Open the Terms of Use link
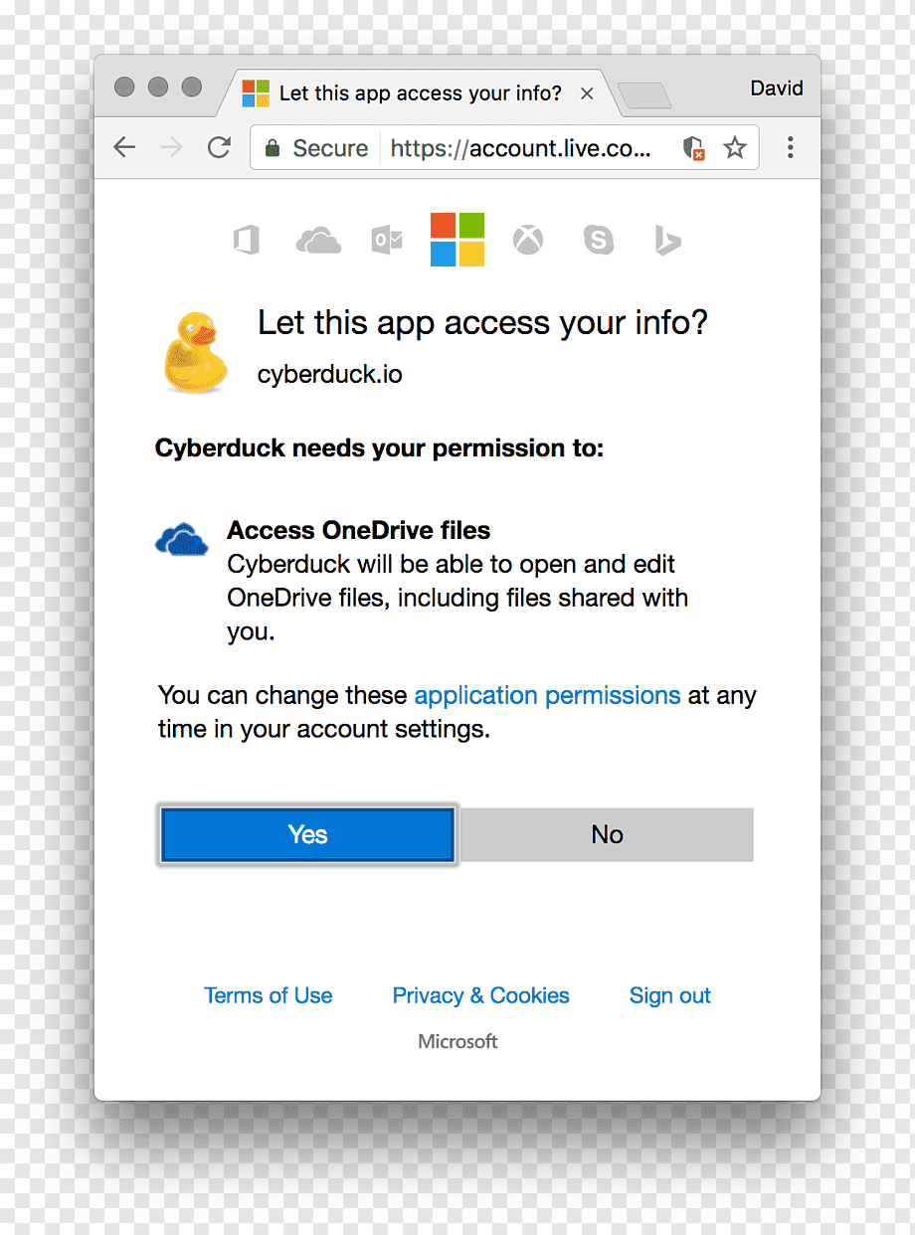The width and height of the screenshot is (915, 1235). [269, 995]
